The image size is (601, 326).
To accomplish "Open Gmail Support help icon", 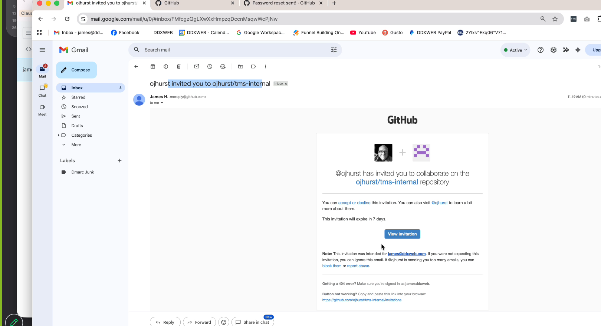I will [541, 50].
